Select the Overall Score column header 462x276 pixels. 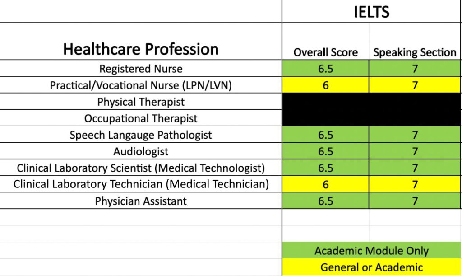click(x=325, y=52)
